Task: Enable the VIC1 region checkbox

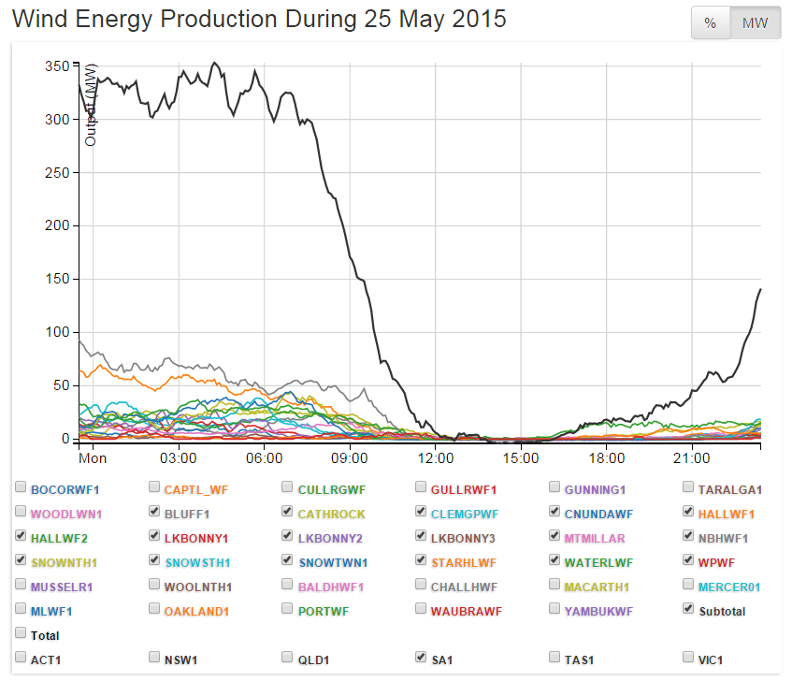Action: click(x=689, y=659)
